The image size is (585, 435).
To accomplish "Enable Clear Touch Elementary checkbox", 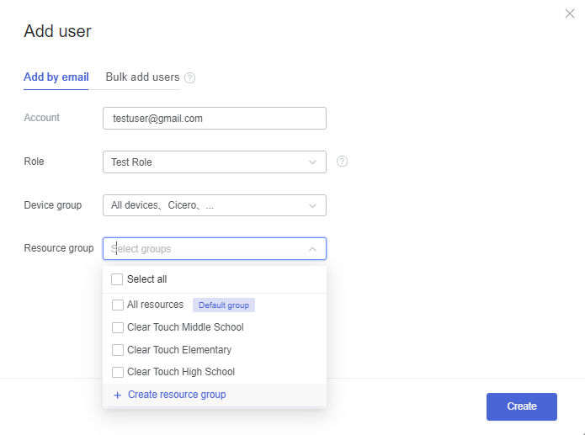I will [x=118, y=350].
